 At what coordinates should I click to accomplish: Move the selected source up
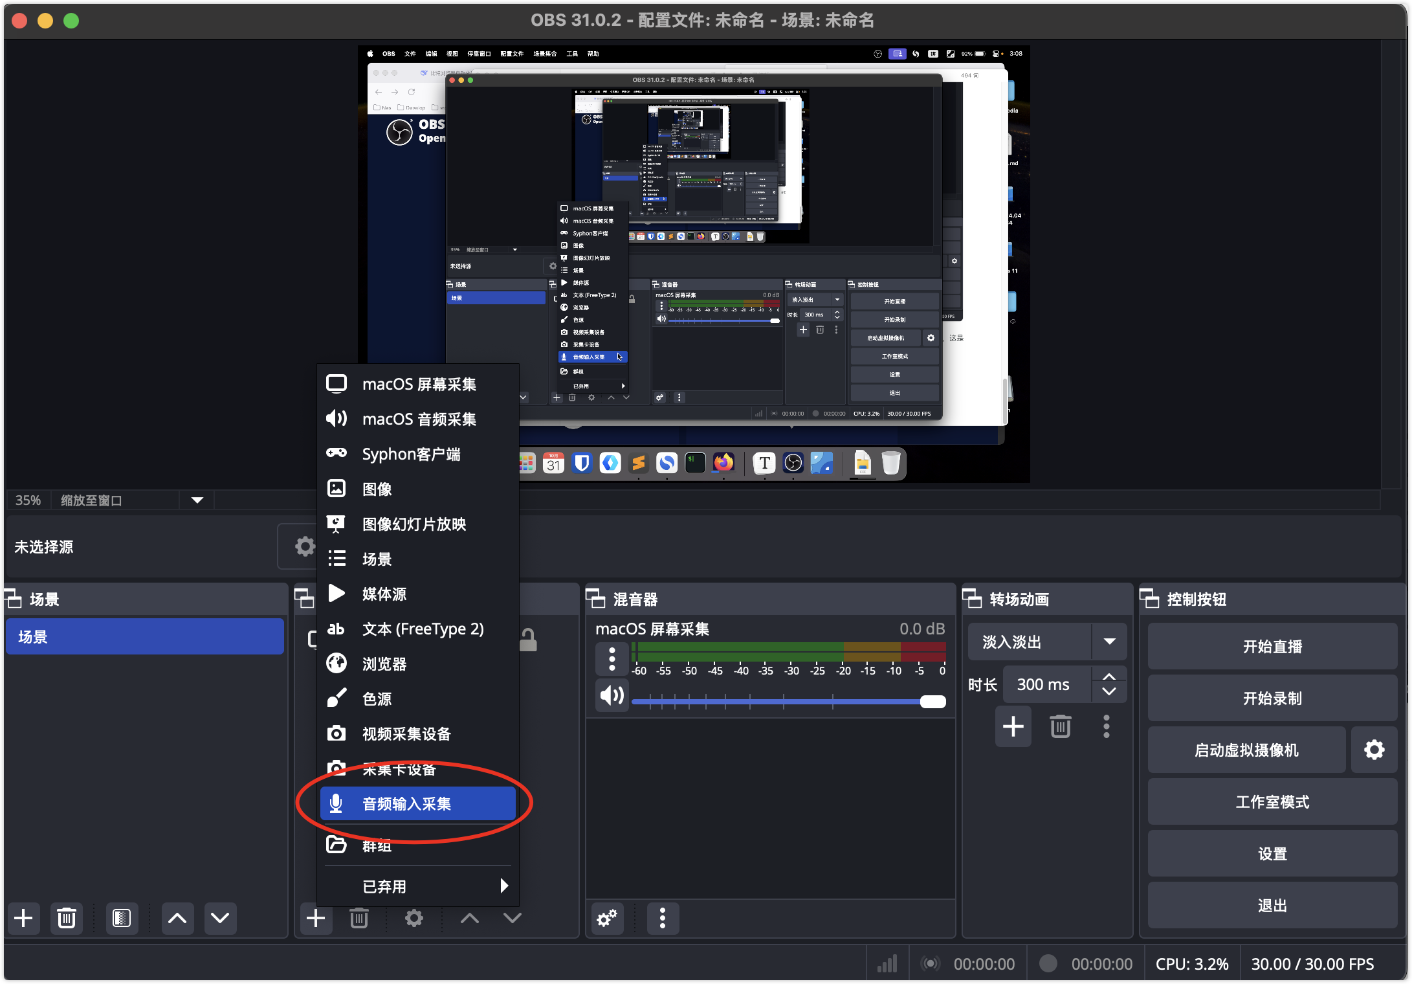click(x=470, y=918)
